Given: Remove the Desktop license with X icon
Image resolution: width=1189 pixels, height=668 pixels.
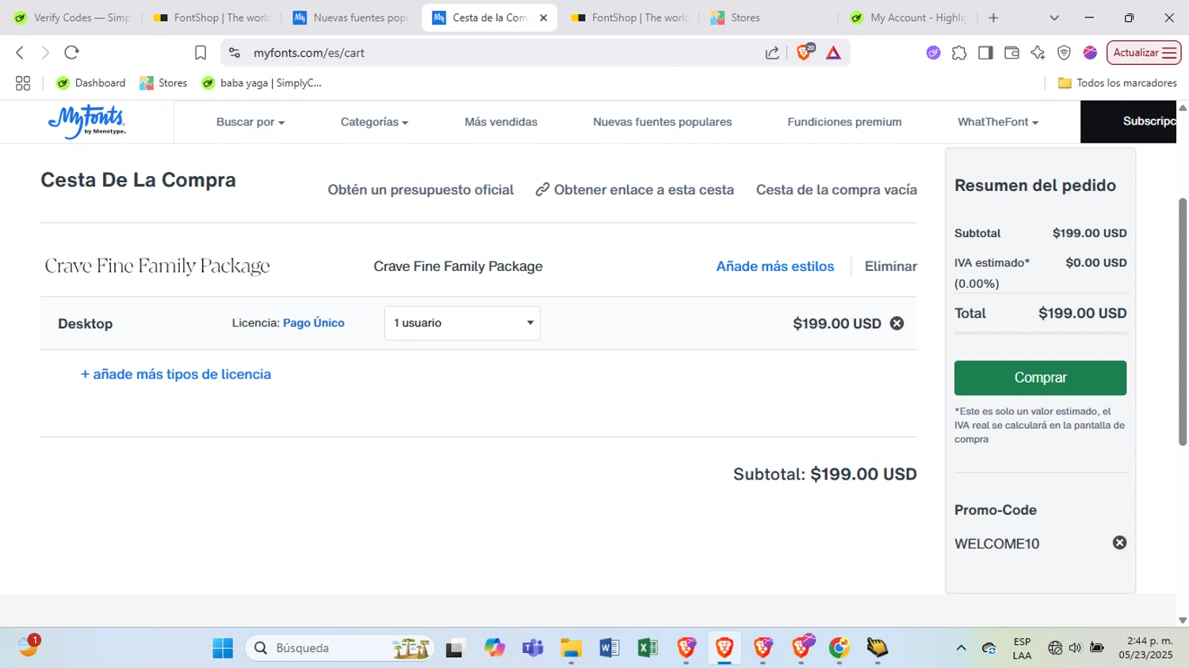Looking at the screenshot, I should 897,323.
